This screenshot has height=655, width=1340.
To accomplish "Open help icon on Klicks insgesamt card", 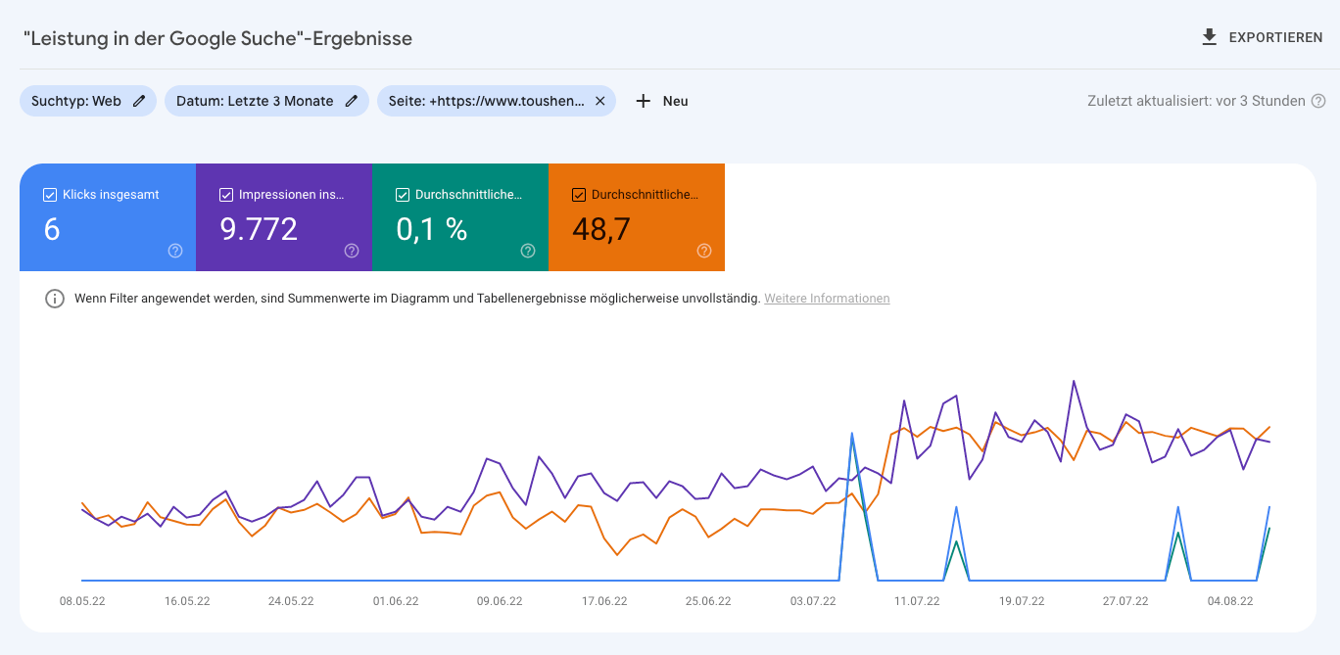I will point(175,251).
